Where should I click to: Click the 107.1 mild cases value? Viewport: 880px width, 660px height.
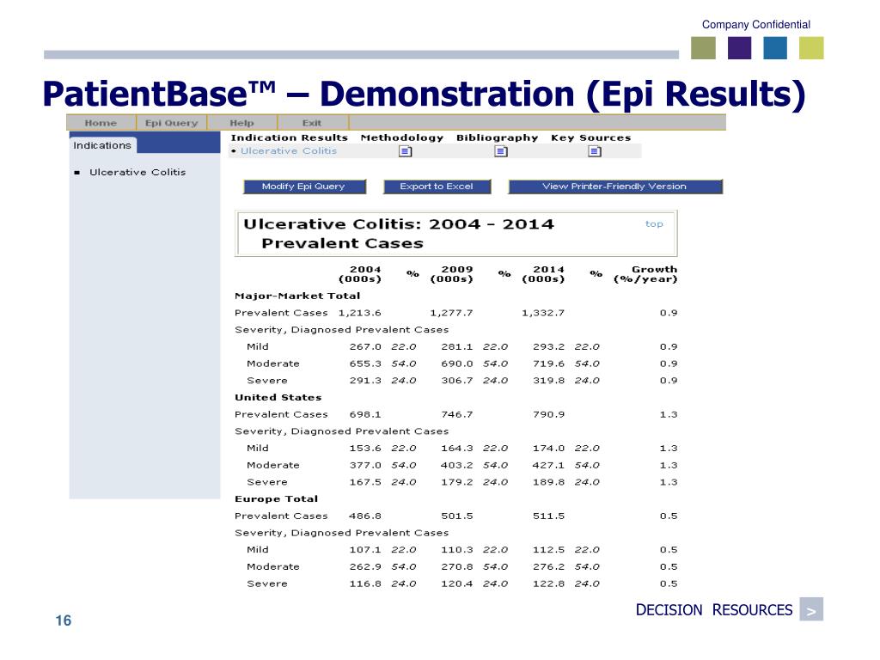click(365, 550)
